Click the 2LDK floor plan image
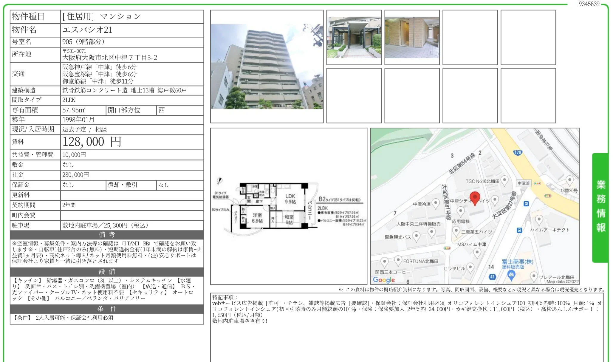The height and width of the screenshot is (362, 613). tap(289, 207)
